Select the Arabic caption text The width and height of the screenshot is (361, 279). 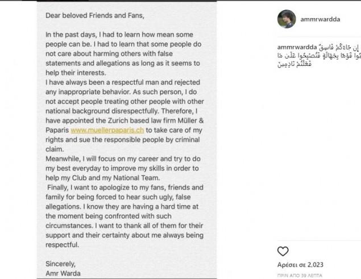[x=324, y=56]
